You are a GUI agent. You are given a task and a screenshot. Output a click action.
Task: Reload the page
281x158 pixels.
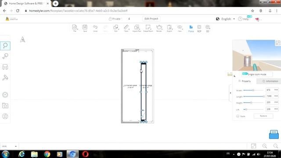pos(18,11)
